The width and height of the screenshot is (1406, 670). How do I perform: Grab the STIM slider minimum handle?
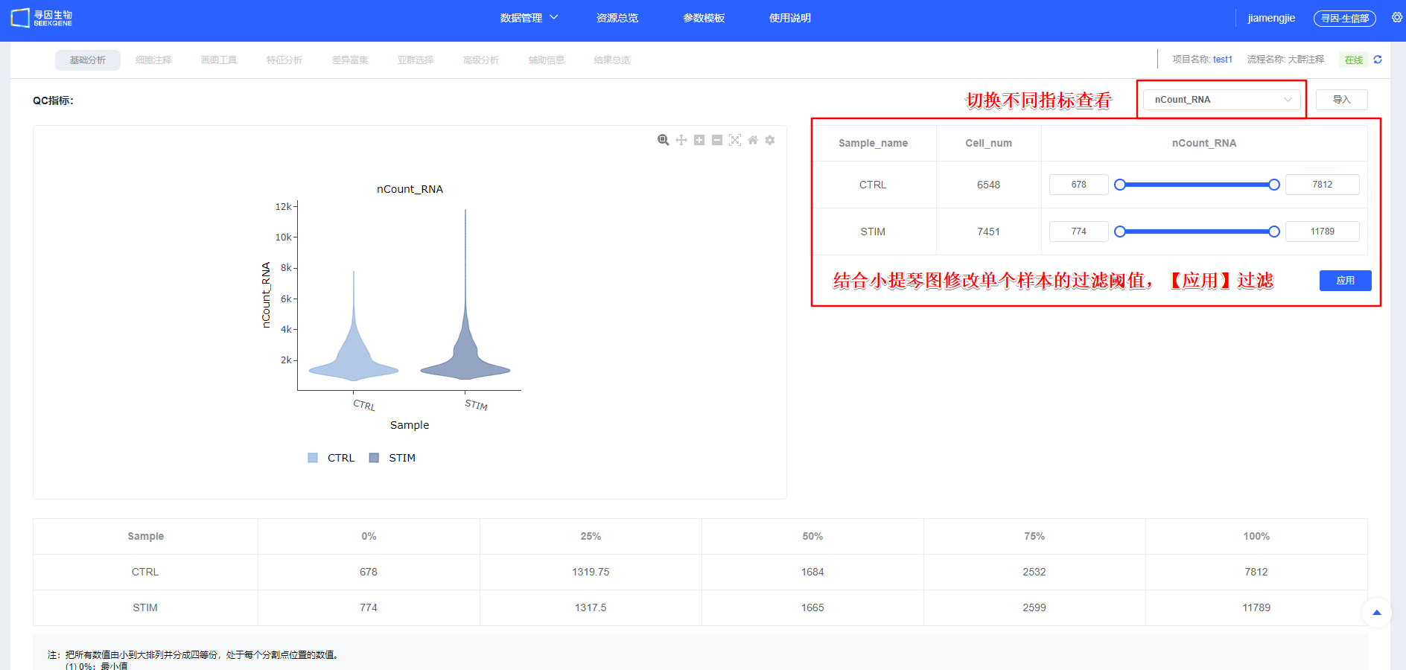click(1119, 232)
